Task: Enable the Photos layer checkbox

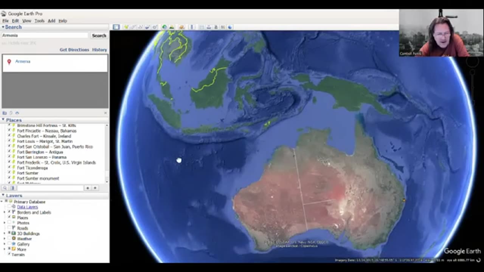Action: tap(9, 223)
